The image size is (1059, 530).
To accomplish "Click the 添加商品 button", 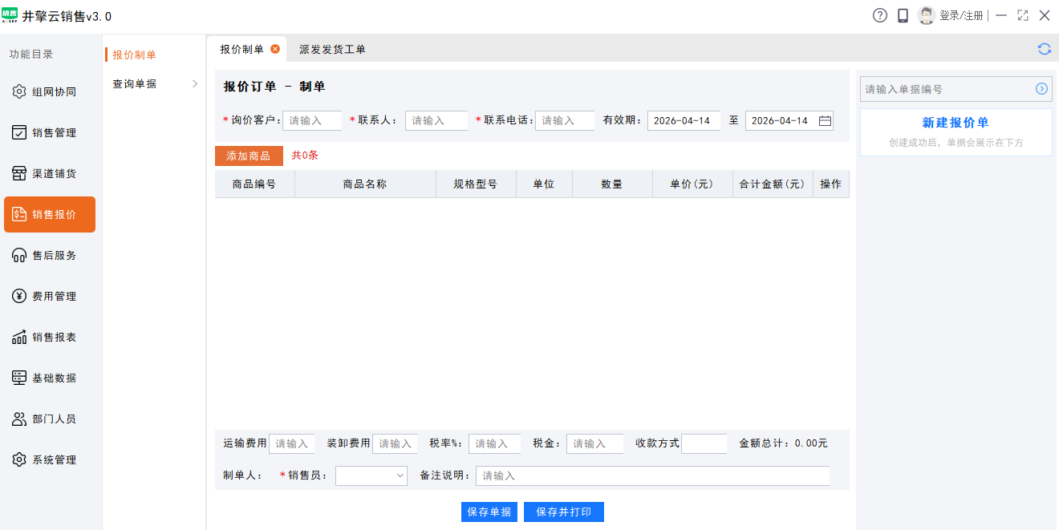I will click(x=249, y=156).
